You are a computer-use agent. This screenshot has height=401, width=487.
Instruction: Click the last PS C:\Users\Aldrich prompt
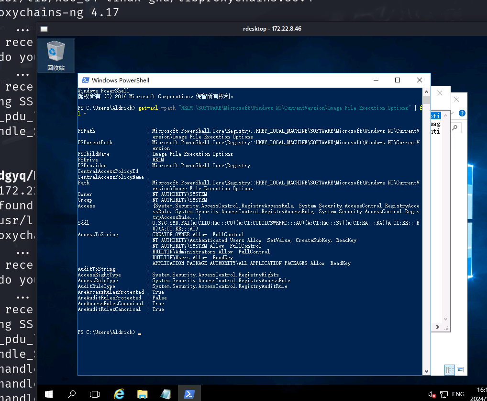[x=107, y=332]
